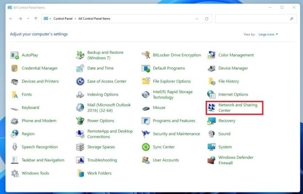Click the Sync Center icon
The height and width of the screenshot is (194, 303).
pos(146,147)
